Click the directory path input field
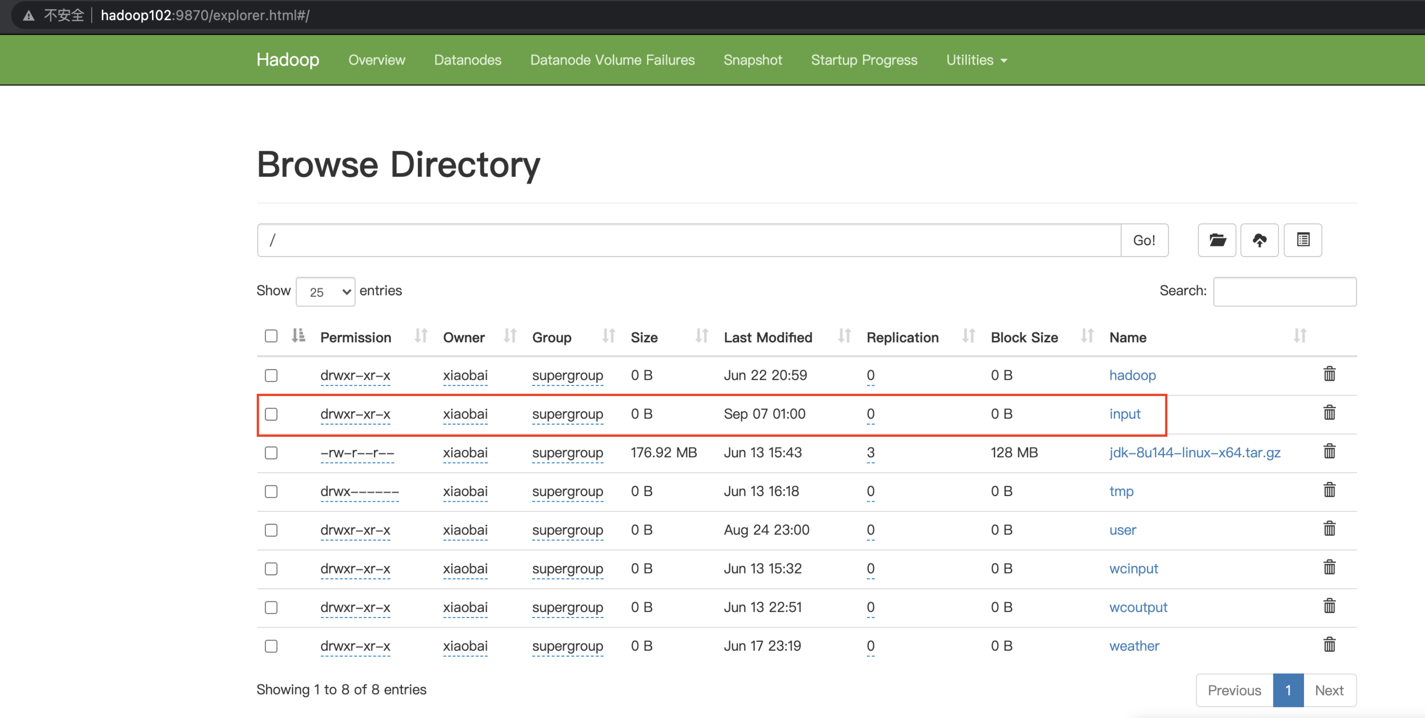 (689, 240)
